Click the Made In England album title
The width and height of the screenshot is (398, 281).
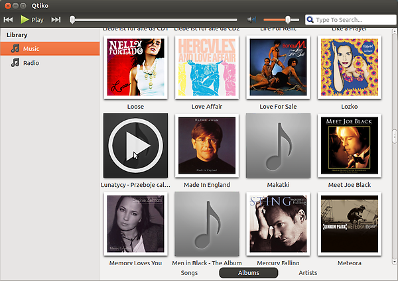[x=207, y=185]
